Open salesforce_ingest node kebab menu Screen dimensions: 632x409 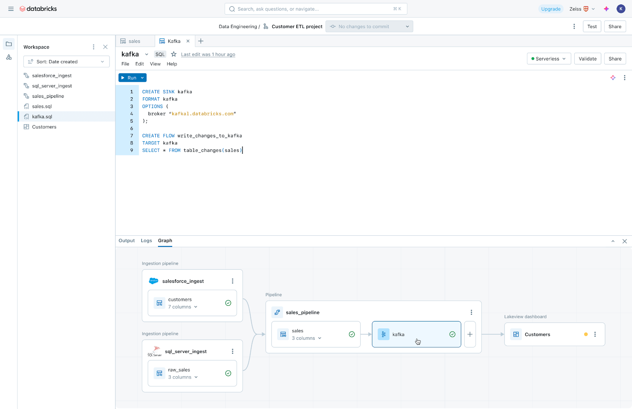(232, 281)
